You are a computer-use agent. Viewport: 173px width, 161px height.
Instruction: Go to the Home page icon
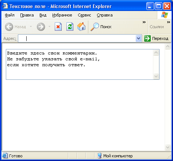pyautogui.click(x=81, y=27)
